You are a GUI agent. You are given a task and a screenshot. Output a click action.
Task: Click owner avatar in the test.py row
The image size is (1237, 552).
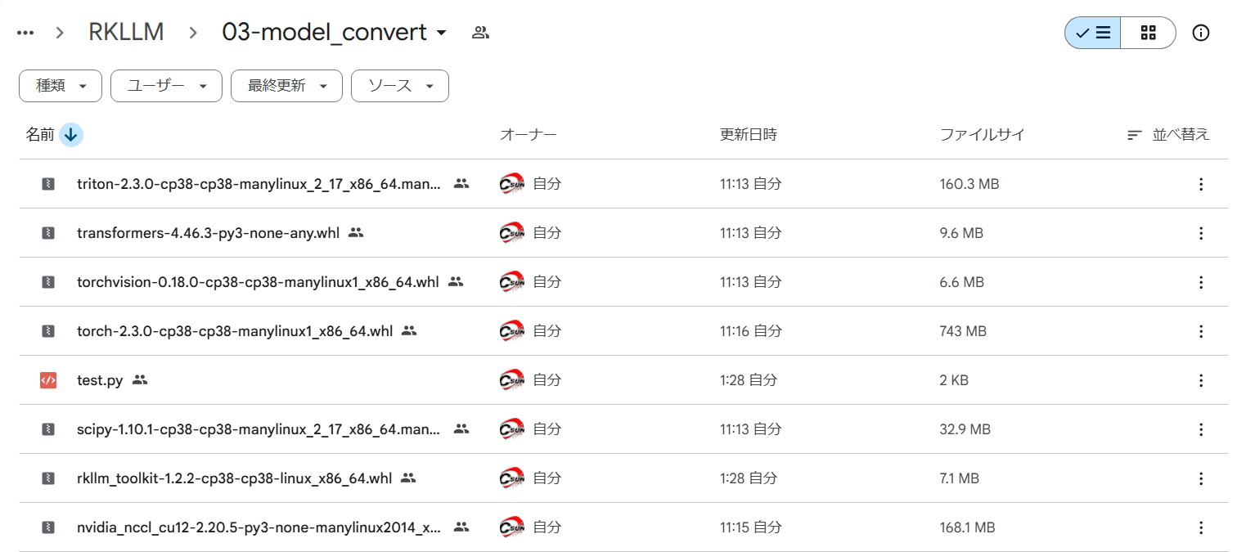512,380
